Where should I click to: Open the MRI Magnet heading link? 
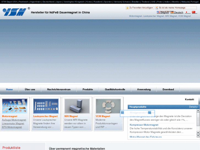point(71,116)
